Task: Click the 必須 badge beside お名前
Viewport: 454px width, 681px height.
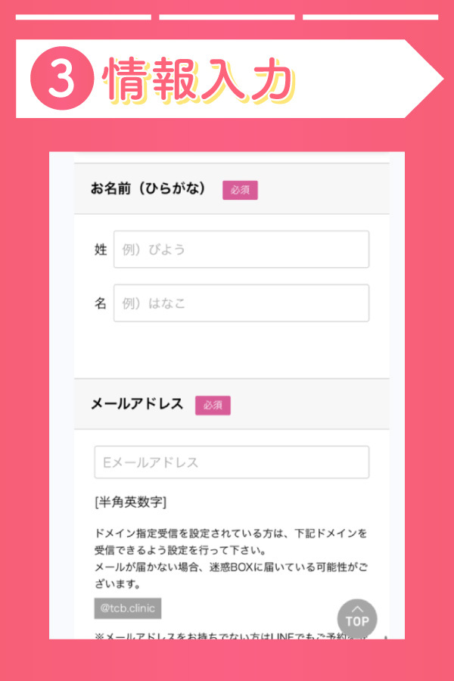Action: (x=240, y=190)
